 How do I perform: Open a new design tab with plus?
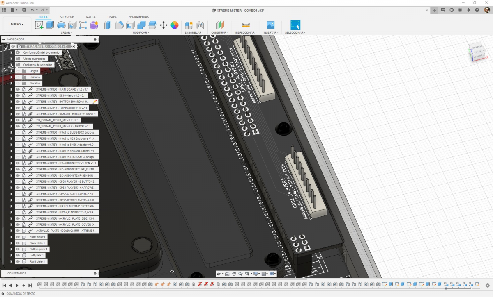[435, 10]
